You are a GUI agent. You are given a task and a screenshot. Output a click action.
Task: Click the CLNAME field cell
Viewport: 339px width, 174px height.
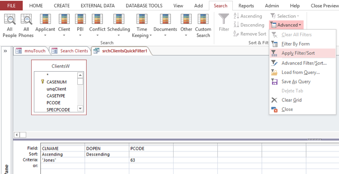click(62, 149)
